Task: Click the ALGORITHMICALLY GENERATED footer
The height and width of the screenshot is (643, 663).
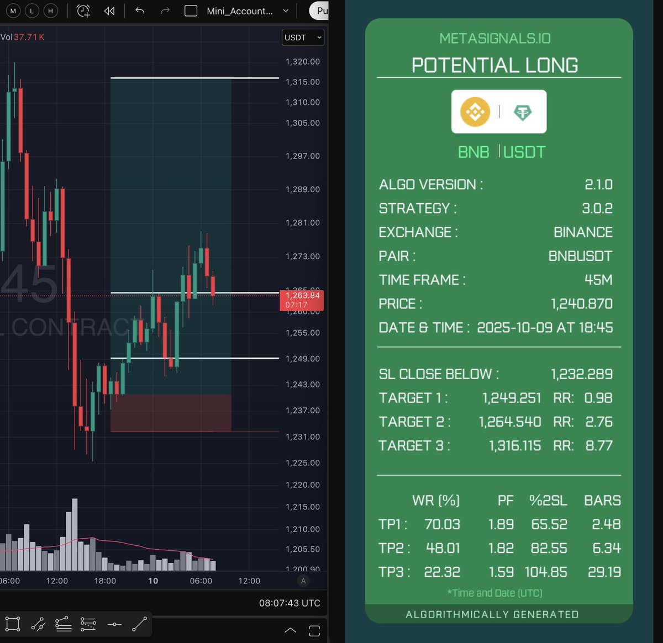Action: [x=492, y=614]
